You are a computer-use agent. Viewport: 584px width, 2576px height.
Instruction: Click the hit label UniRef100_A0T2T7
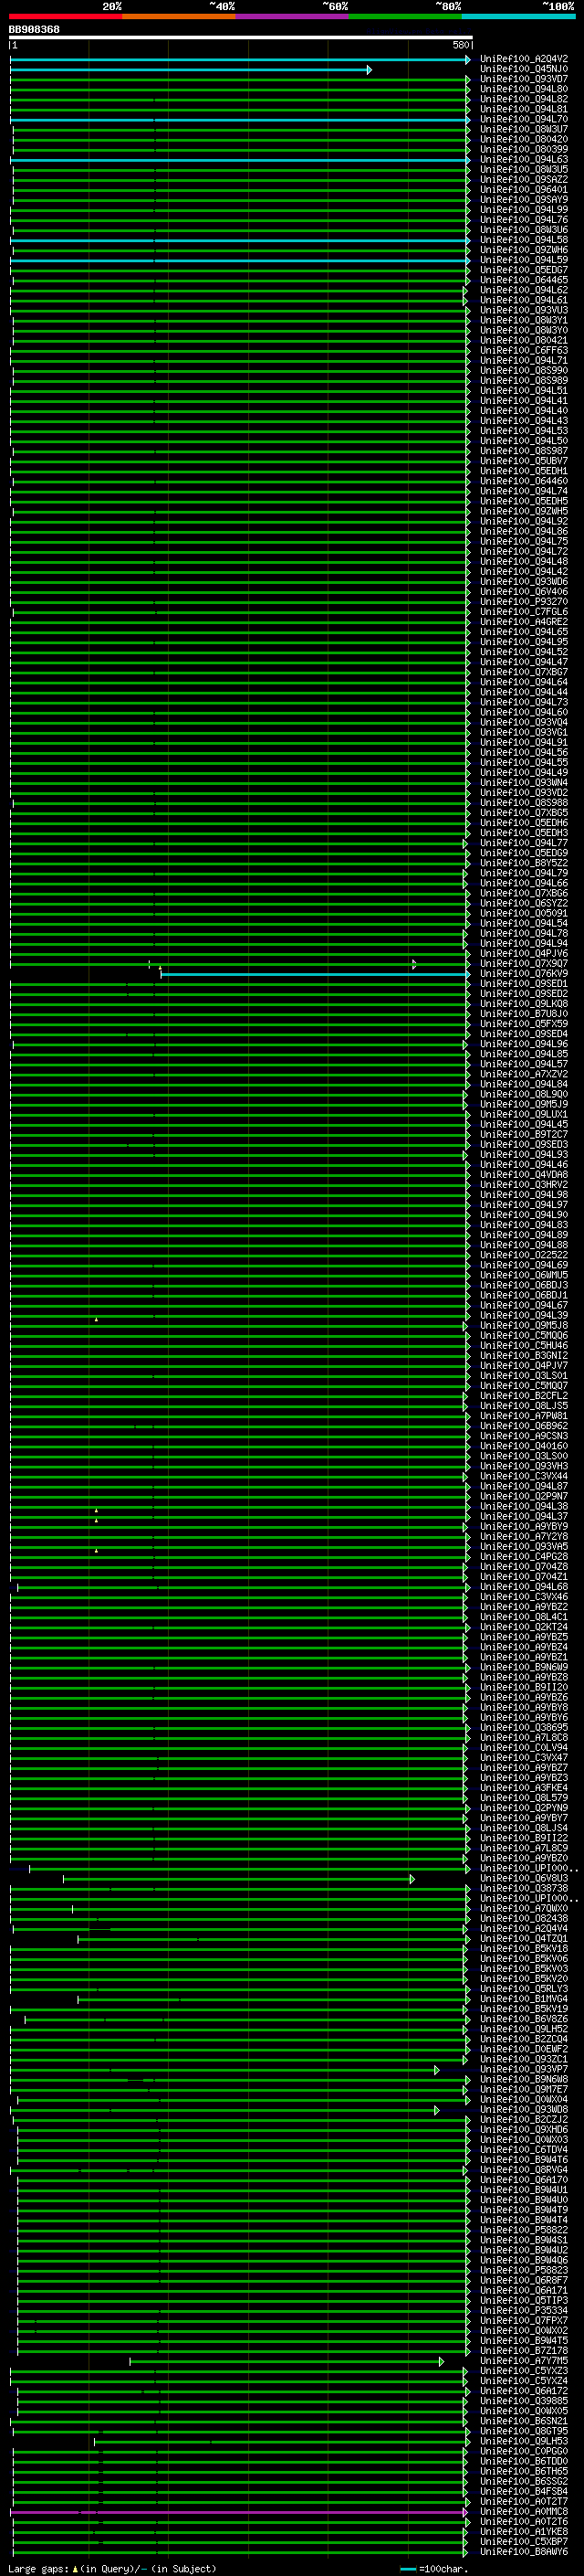(x=524, y=2501)
